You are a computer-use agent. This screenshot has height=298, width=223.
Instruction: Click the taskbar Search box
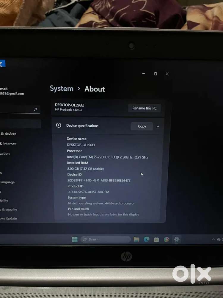[106, 239]
